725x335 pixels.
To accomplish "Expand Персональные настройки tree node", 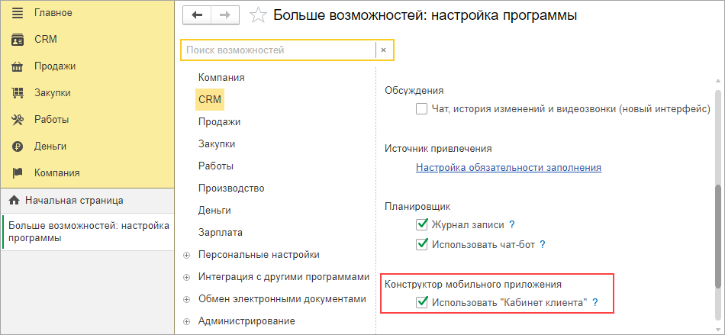I will 186,255.
